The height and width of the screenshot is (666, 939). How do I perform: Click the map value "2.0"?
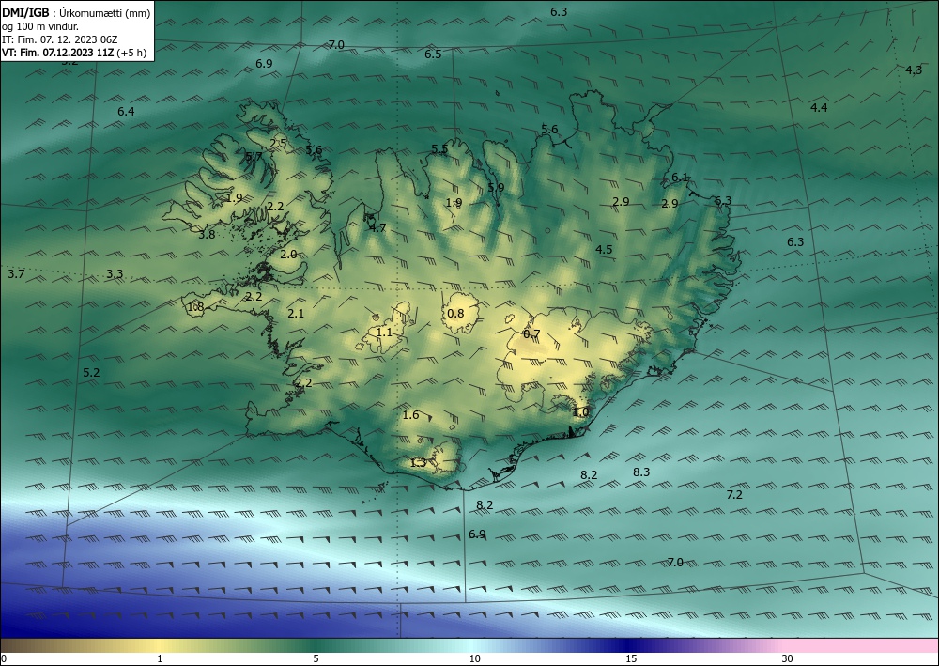[288, 254]
